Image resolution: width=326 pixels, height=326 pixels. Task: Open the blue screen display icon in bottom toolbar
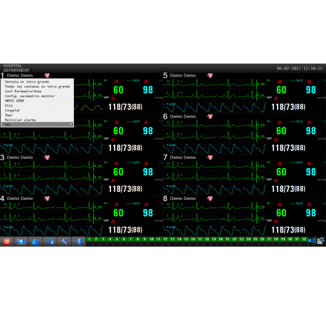pos(21,241)
